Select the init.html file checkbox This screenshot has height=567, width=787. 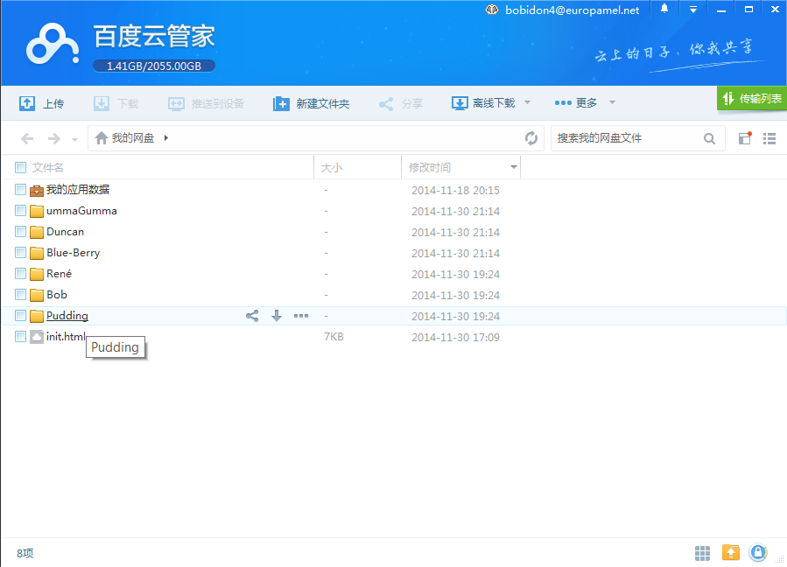point(20,337)
